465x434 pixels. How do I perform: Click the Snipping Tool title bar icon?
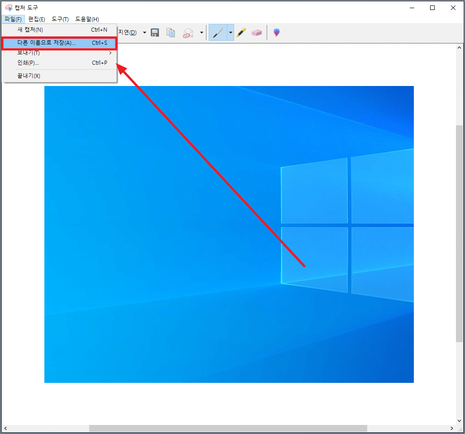click(9, 8)
